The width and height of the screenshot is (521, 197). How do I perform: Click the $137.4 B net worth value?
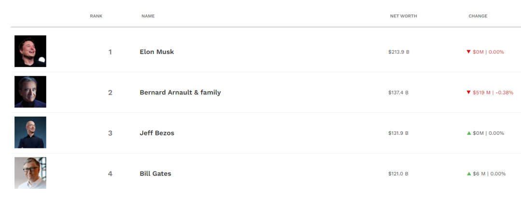[x=398, y=92]
